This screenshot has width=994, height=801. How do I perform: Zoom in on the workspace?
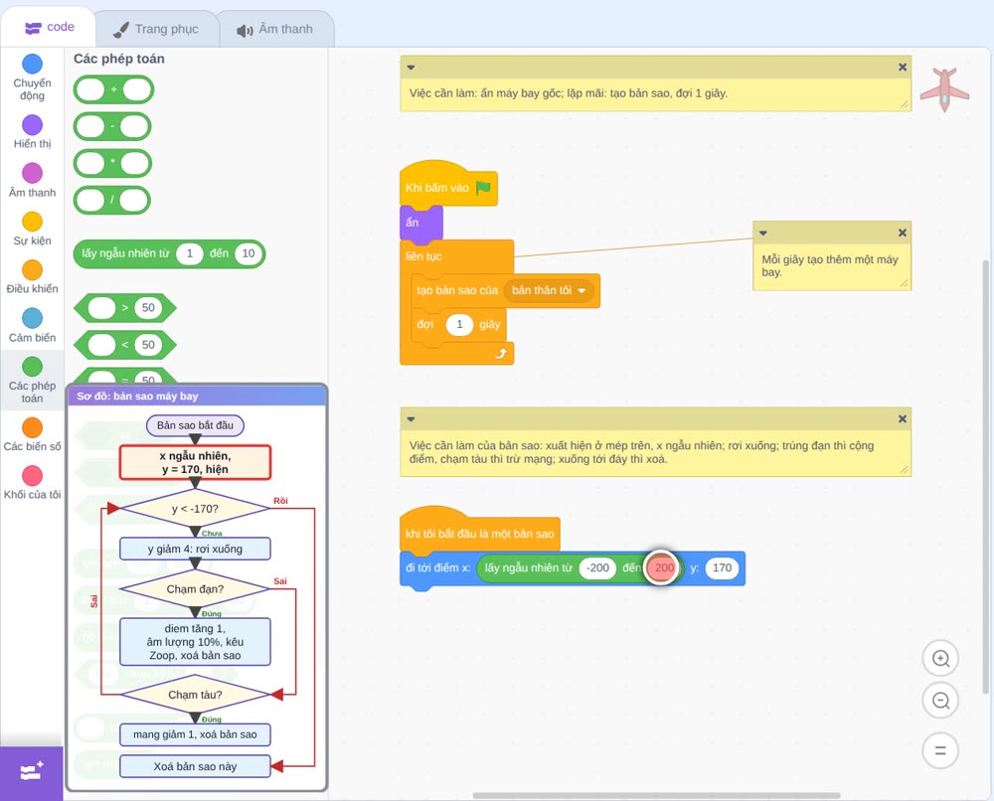coord(940,659)
